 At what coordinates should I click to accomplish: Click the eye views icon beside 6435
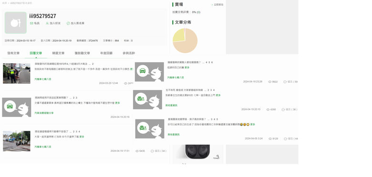click(137, 151)
